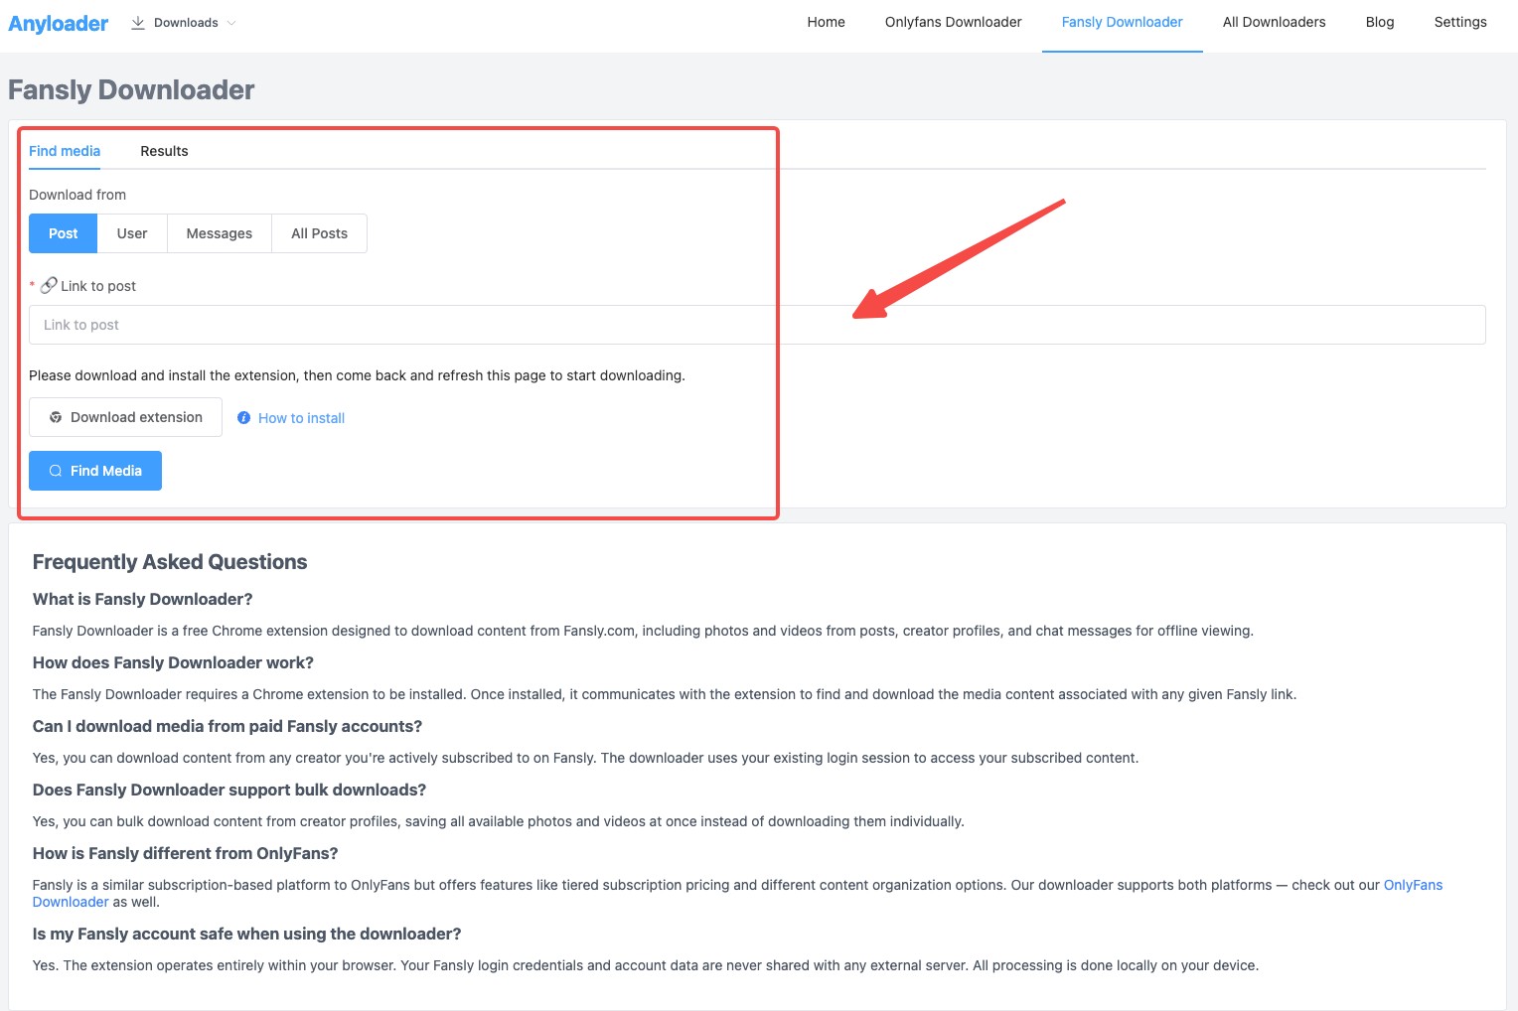Click the question How does Fansly Downloader work?
Viewport: 1518px width, 1011px height.
click(173, 662)
